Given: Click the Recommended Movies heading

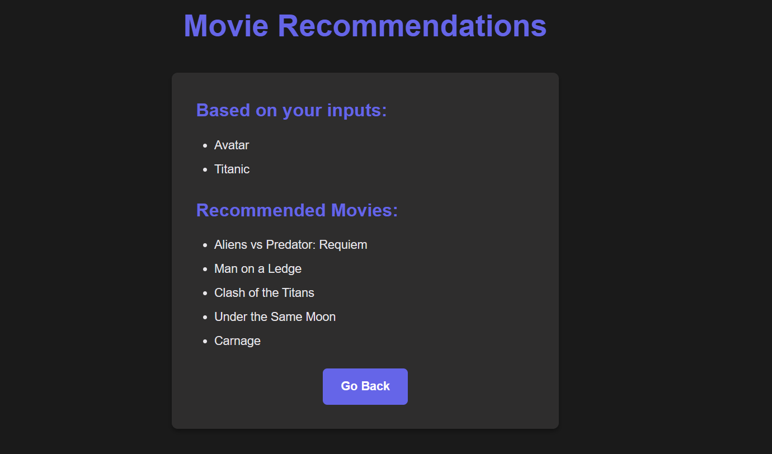Looking at the screenshot, I should [296, 210].
